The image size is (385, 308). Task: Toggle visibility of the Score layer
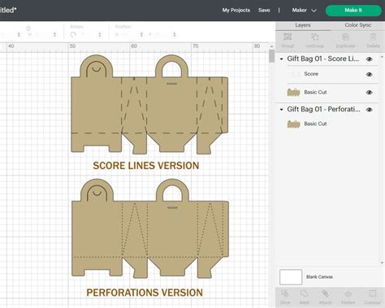tap(370, 74)
